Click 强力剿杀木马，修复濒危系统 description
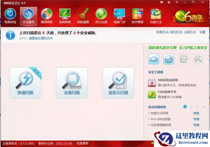This screenshot has height=147, width=210. point(177,85)
